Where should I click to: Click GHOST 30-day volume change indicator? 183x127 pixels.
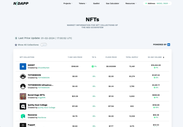156,68
